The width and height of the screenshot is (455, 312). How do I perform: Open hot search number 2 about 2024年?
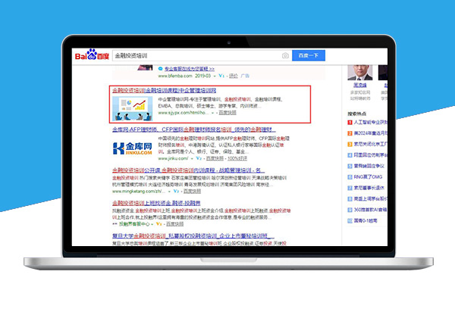click(370, 133)
